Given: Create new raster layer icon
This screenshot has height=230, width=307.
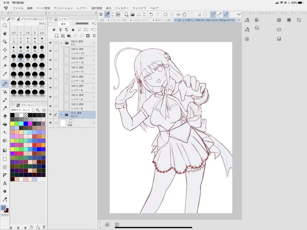Looking at the screenshot, I should (x=56, y=36).
